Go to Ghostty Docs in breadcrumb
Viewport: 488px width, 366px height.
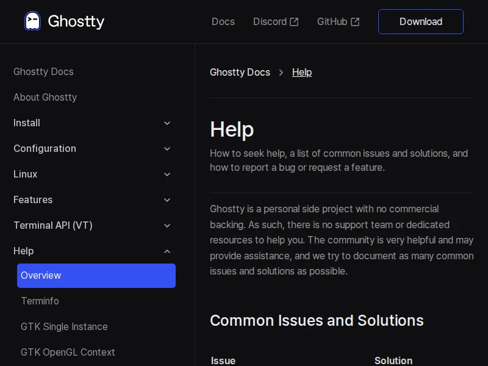click(240, 73)
